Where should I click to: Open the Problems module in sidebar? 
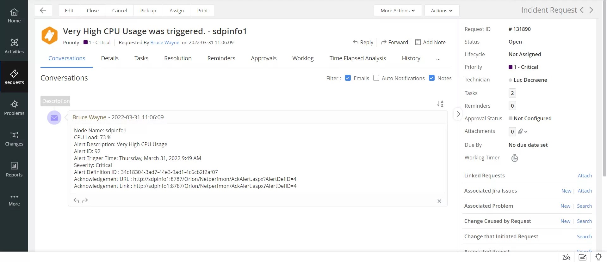[x=14, y=108]
